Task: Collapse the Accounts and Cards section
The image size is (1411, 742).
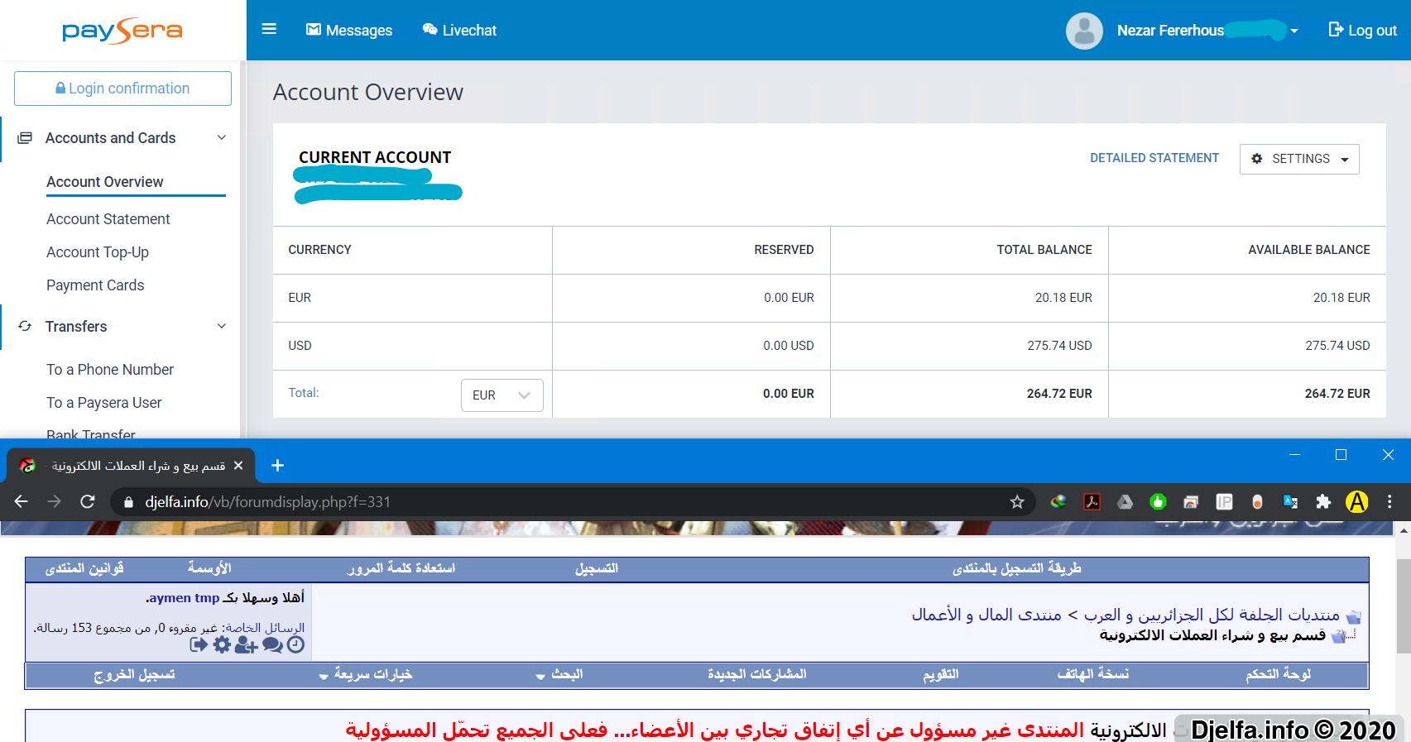Action: pos(222,138)
